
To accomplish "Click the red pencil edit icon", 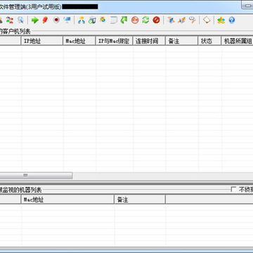I will (x=45, y=20).
